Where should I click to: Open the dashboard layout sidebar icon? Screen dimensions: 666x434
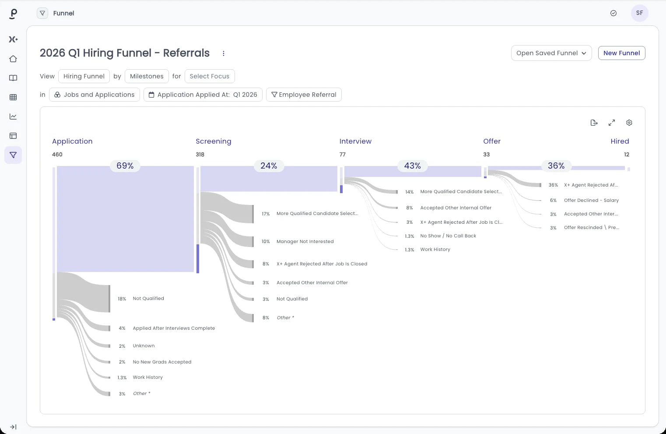(13, 136)
